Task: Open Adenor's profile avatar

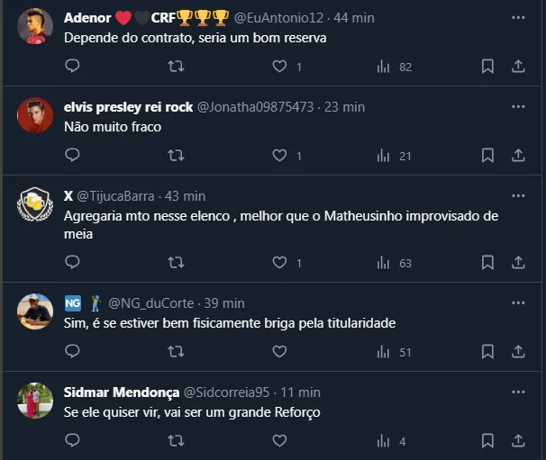Action: pyautogui.click(x=35, y=25)
